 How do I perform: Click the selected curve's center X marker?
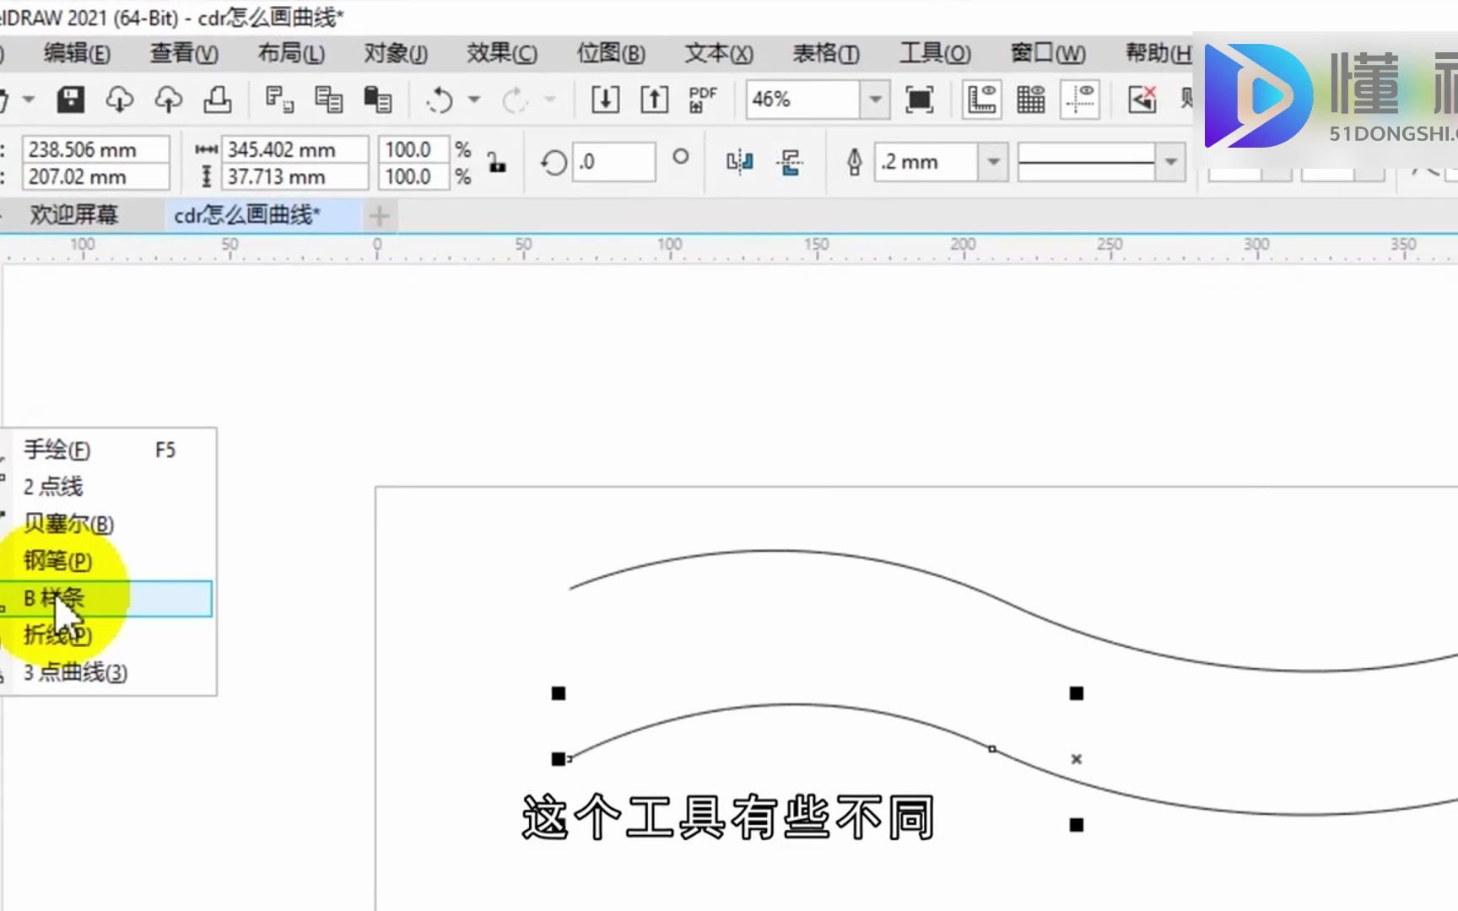click(x=1076, y=759)
